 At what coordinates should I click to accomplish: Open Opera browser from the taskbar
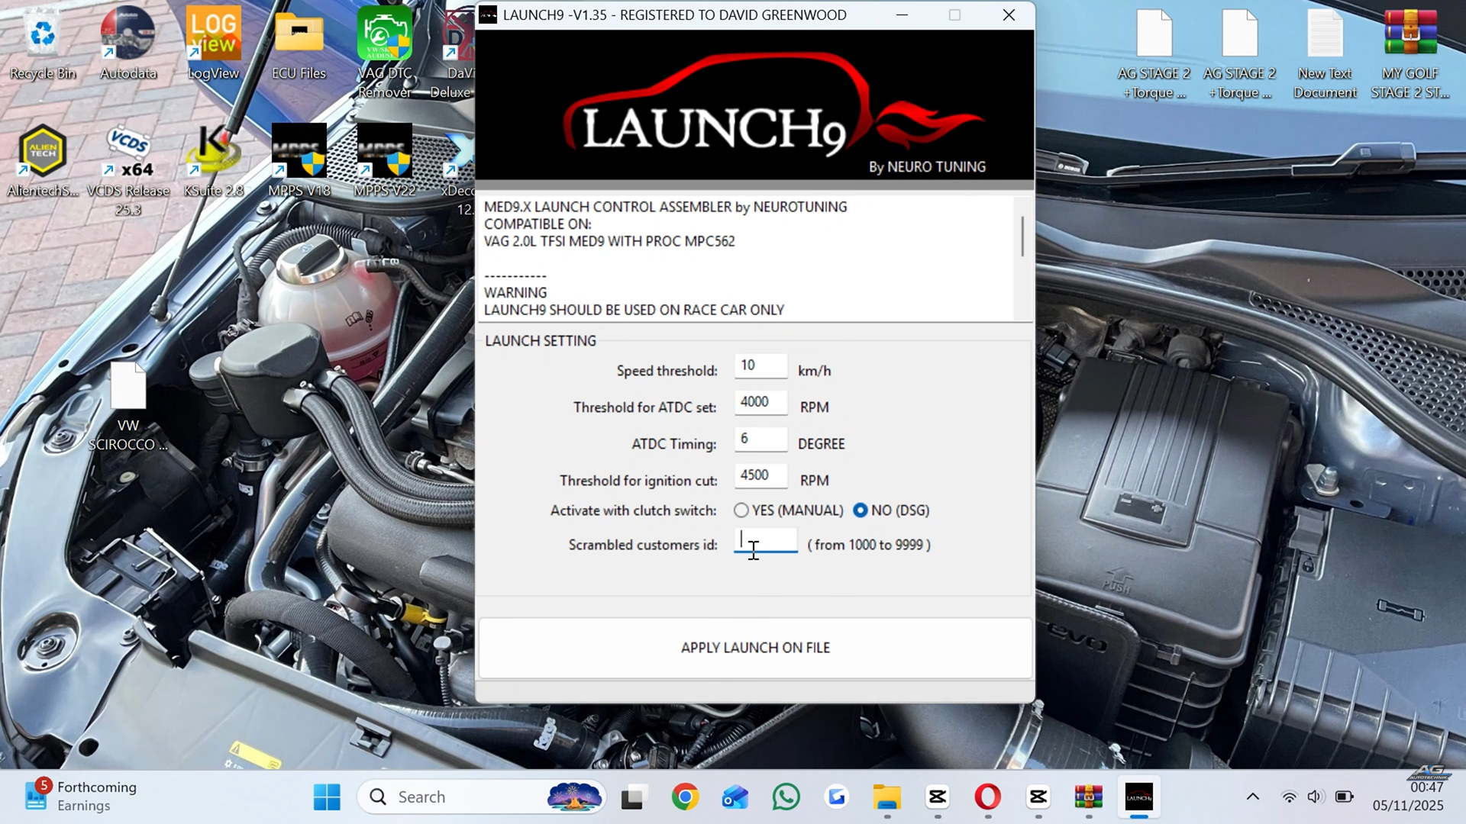point(987,797)
